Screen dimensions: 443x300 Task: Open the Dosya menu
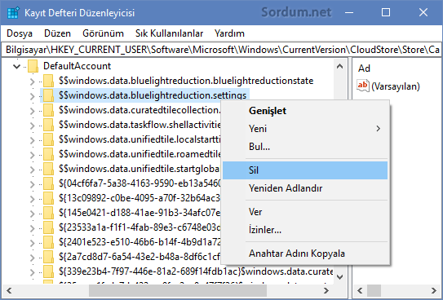click(20, 33)
